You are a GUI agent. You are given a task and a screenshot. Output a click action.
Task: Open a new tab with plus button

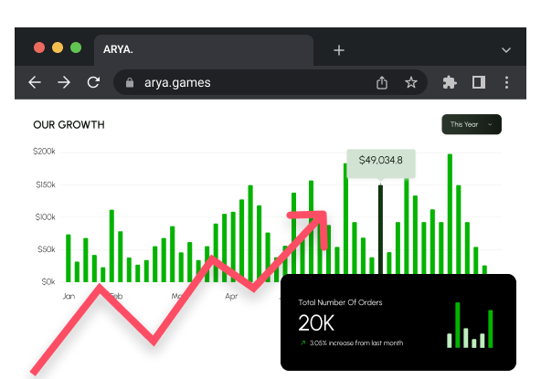click(339, 50)
